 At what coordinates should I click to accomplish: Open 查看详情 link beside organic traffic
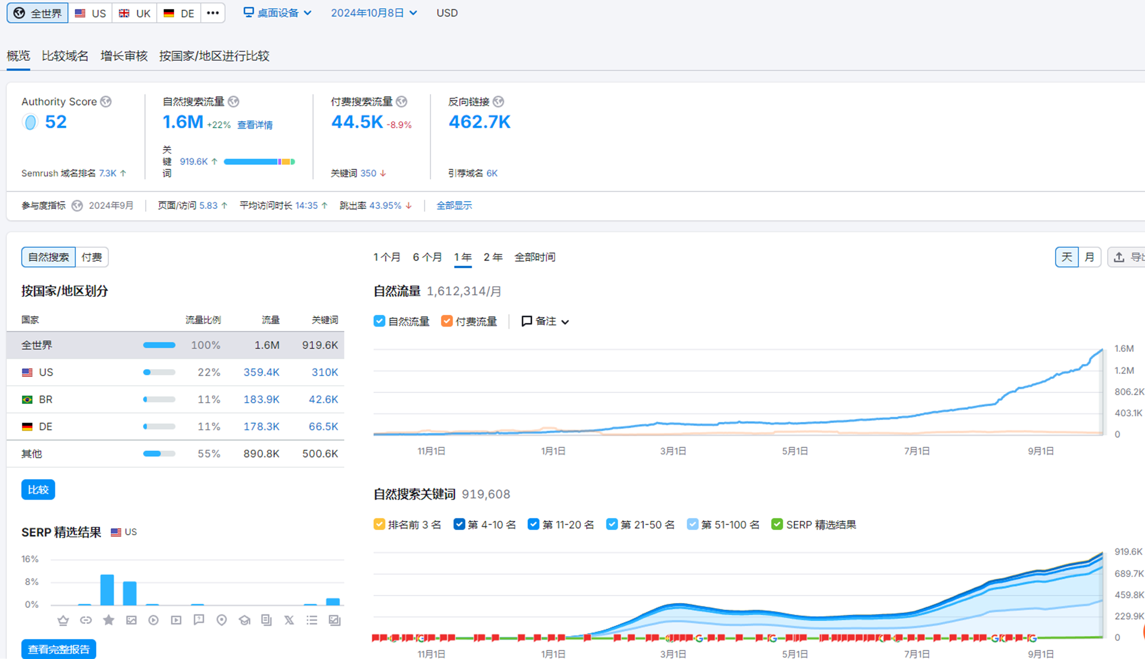point(255,125)
